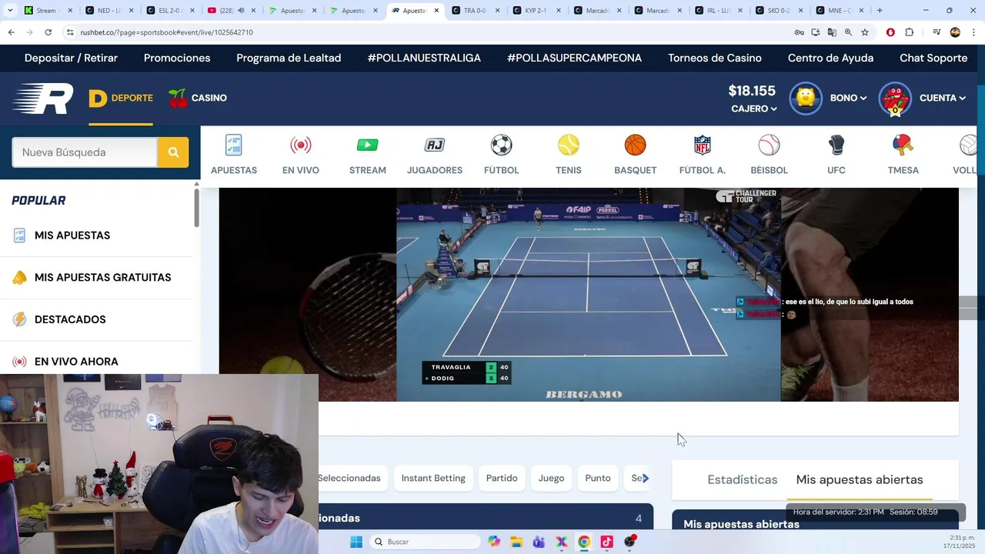Open Programa de Lealtad link

coord(289,58)
